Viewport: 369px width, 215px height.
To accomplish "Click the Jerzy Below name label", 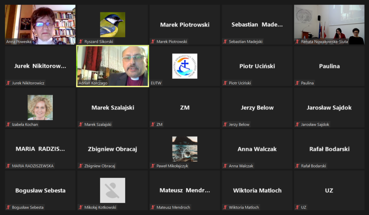I will tap(239, 124).
